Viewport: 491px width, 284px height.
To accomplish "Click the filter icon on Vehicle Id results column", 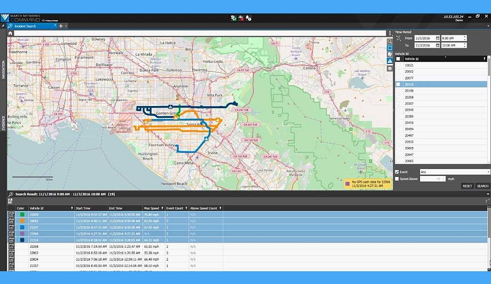I will point(72,208).
